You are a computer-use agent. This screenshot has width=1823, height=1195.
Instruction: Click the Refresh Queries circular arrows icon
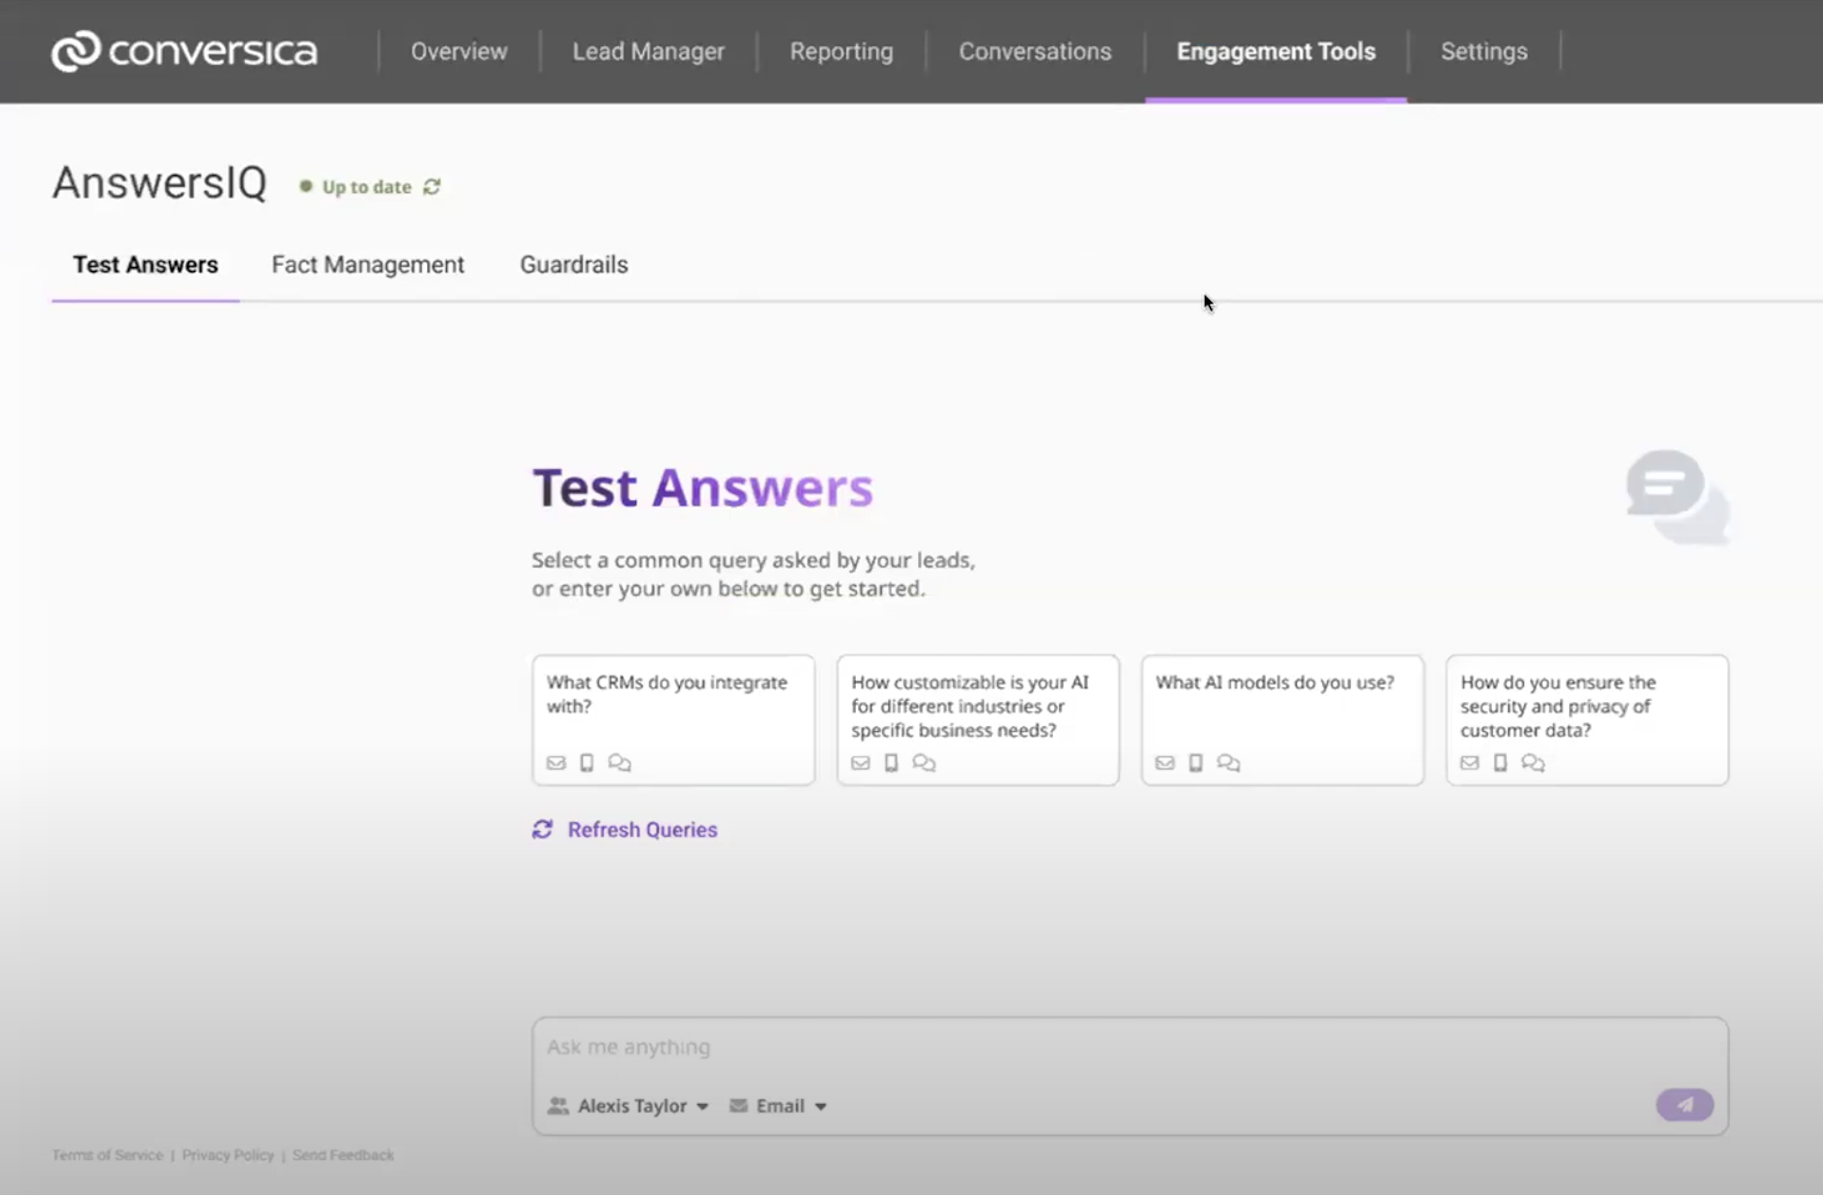(x=542, y=829)
